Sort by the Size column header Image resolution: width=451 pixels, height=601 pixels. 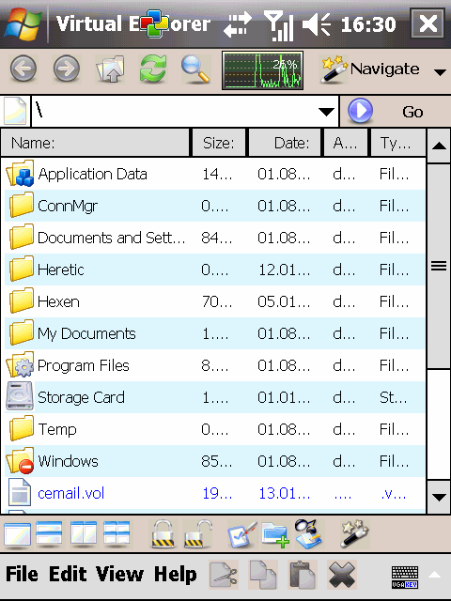point(219,143)
